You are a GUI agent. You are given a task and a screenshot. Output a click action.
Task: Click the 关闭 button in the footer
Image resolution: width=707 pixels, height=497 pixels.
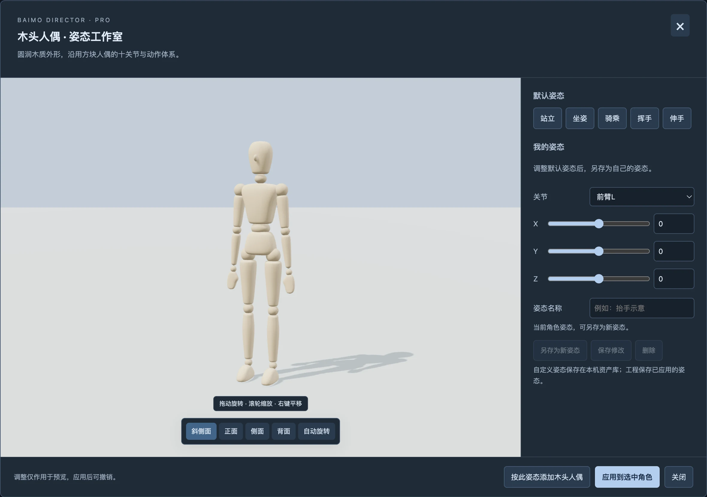(678, 477)
